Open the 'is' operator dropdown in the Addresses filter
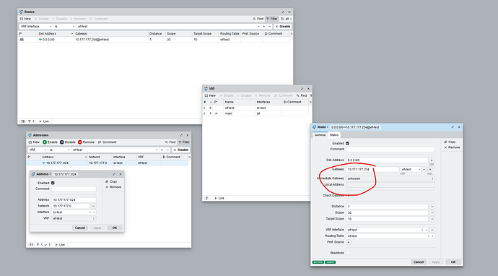This screenshot has width=498, height=276. (x=59, y=150)
